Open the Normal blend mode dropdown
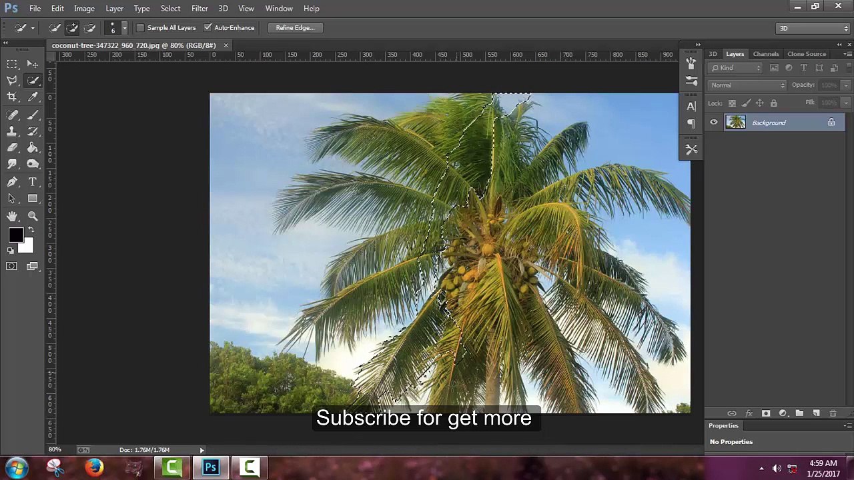Screen dimensions: 854x480 [x=748, y=85]
